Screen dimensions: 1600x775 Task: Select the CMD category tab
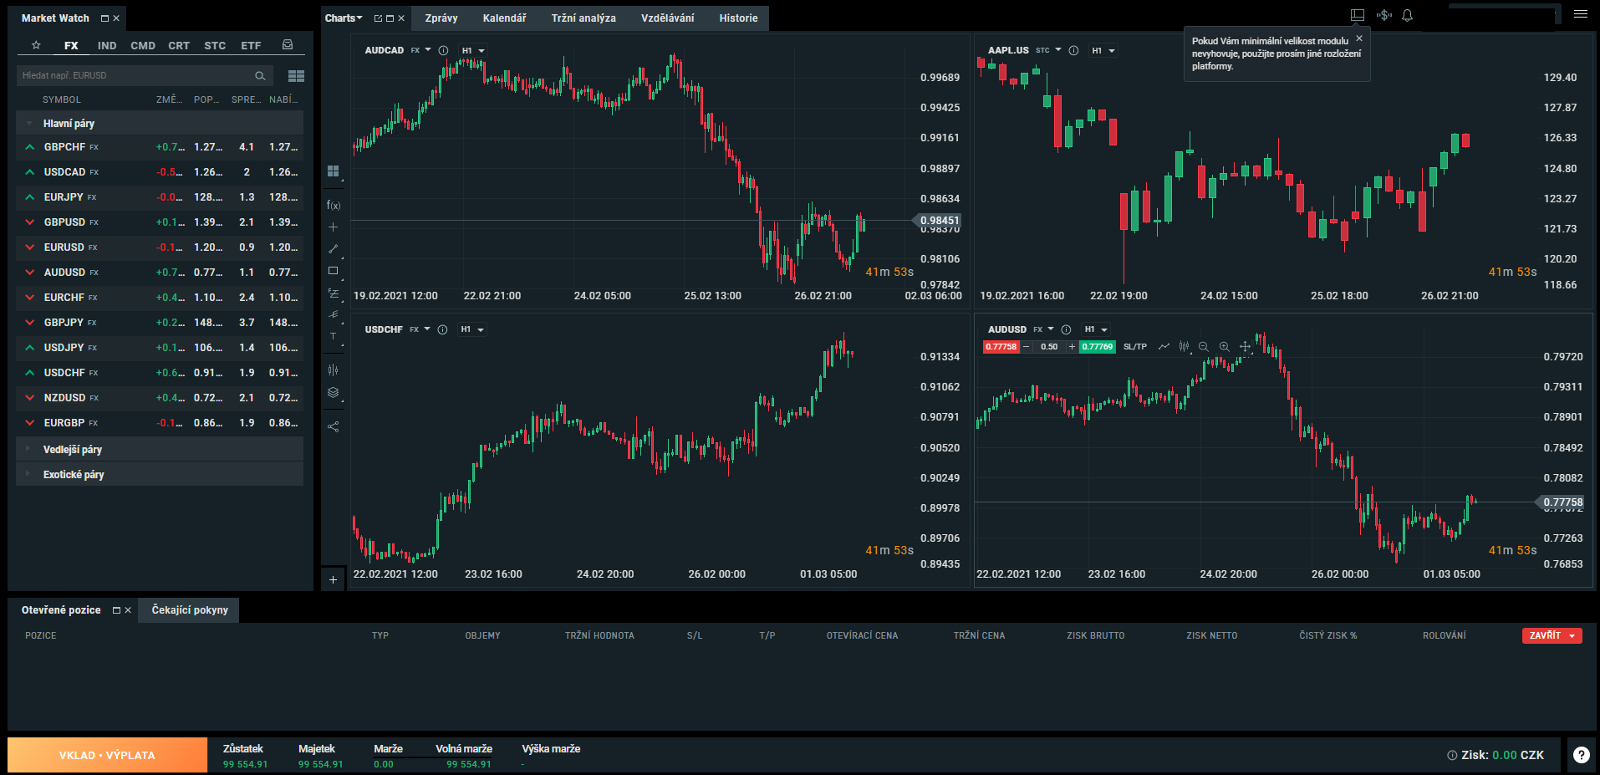click(143, 45)
